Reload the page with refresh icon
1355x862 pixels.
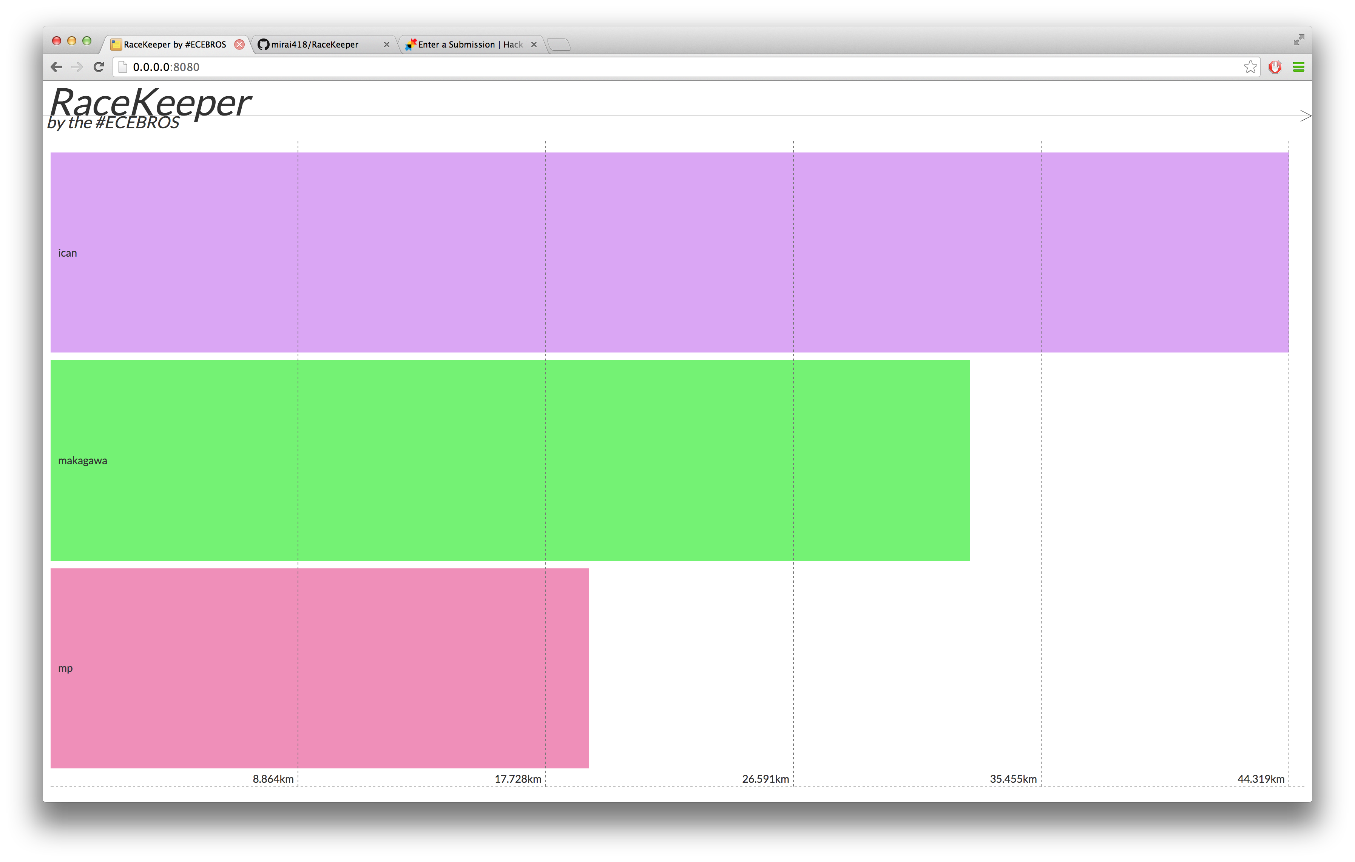coord(99,67)
